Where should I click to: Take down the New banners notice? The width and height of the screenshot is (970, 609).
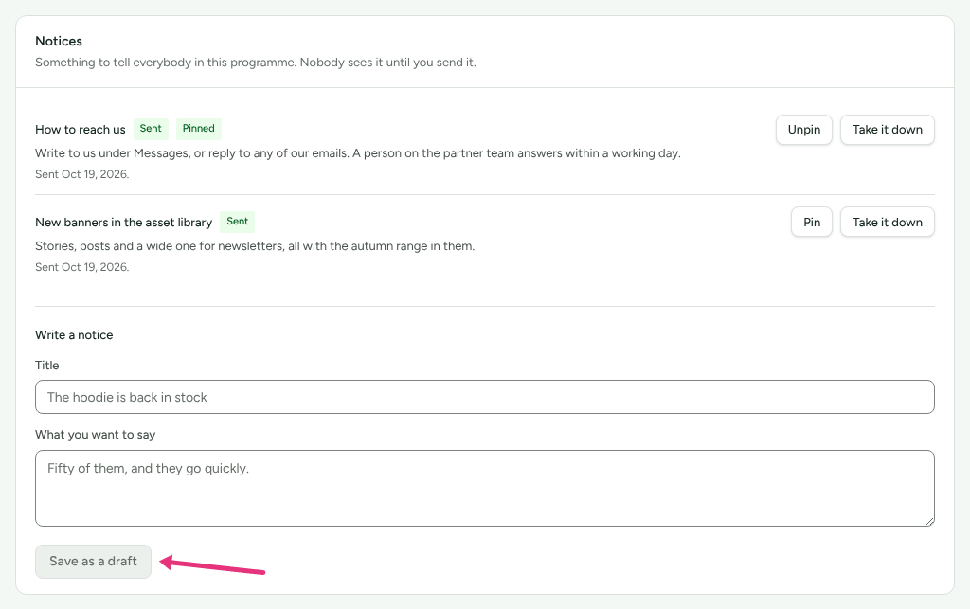tap(887, 222)
